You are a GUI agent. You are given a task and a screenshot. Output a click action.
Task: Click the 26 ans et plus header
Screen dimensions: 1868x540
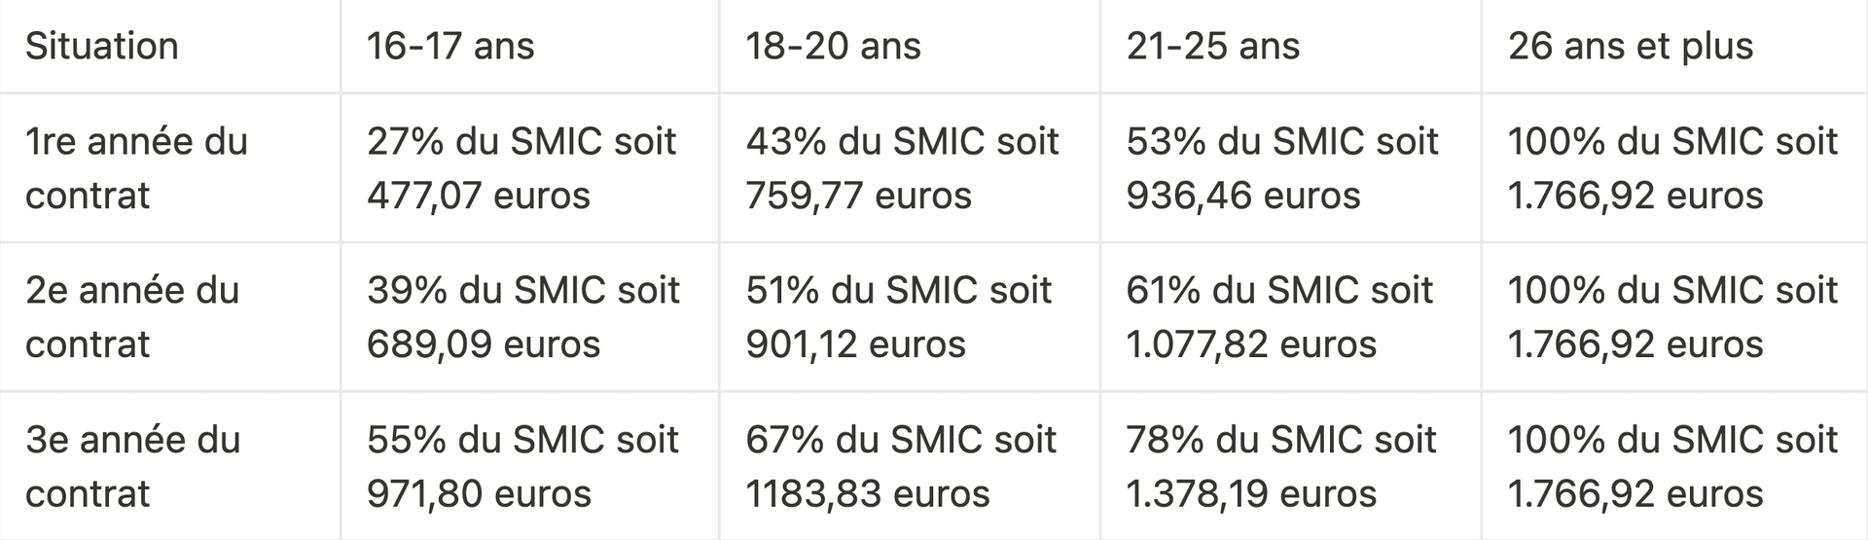point(1631,47)
